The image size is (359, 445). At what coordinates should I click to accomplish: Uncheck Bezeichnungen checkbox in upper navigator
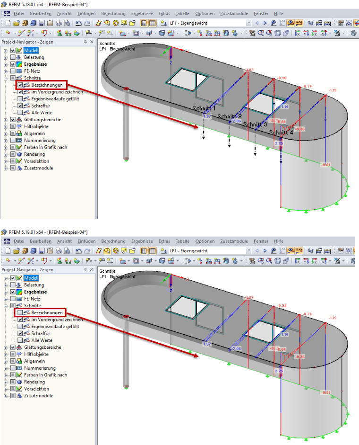click(x=20, y=85)
